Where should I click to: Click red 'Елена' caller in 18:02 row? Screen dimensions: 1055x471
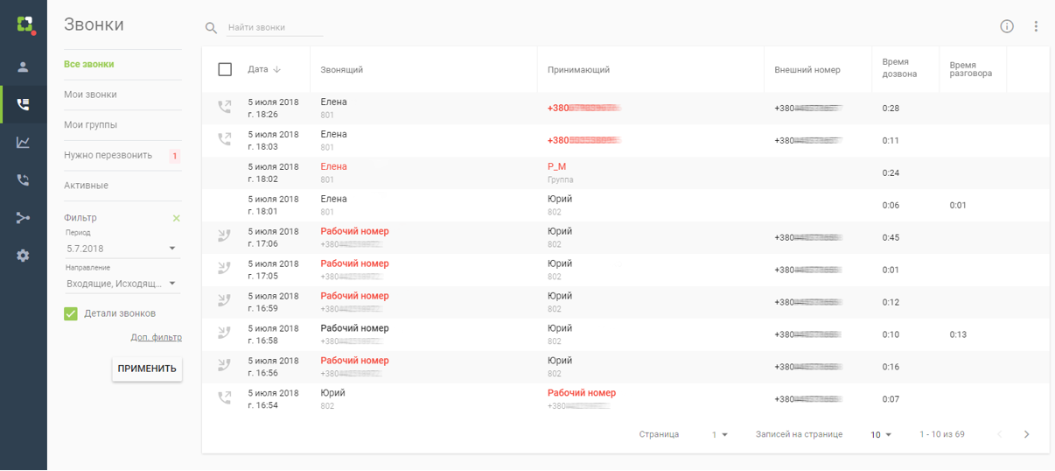coord(333,166)
